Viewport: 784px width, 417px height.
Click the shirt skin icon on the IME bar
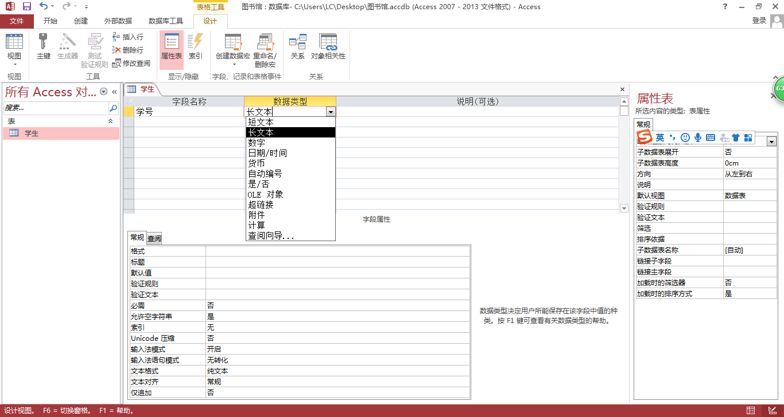point(736,137)
